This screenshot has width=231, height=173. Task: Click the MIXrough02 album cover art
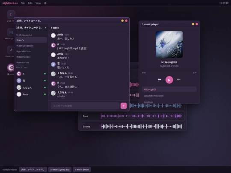click(x=169, y=44)
